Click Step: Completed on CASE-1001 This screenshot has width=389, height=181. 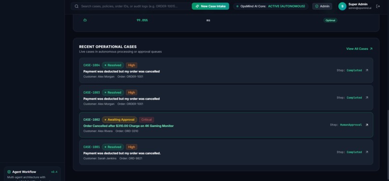coord(349,152)
